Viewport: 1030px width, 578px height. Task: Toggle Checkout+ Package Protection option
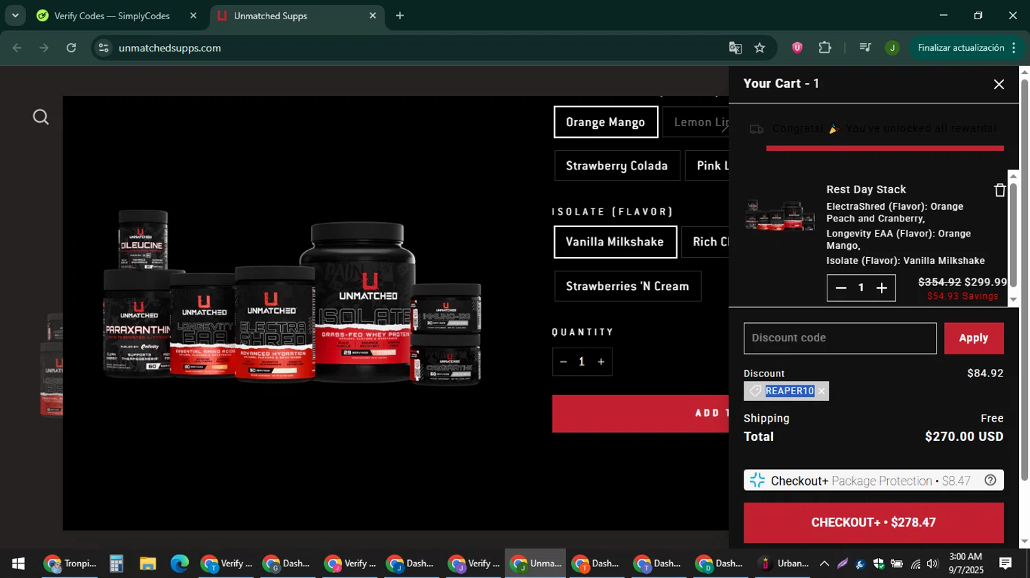point(873,481)
